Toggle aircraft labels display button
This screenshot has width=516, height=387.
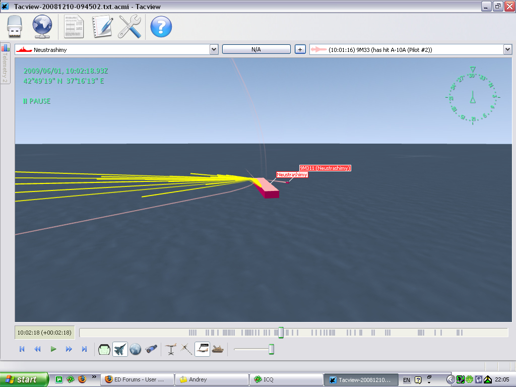tap(202, 349)
